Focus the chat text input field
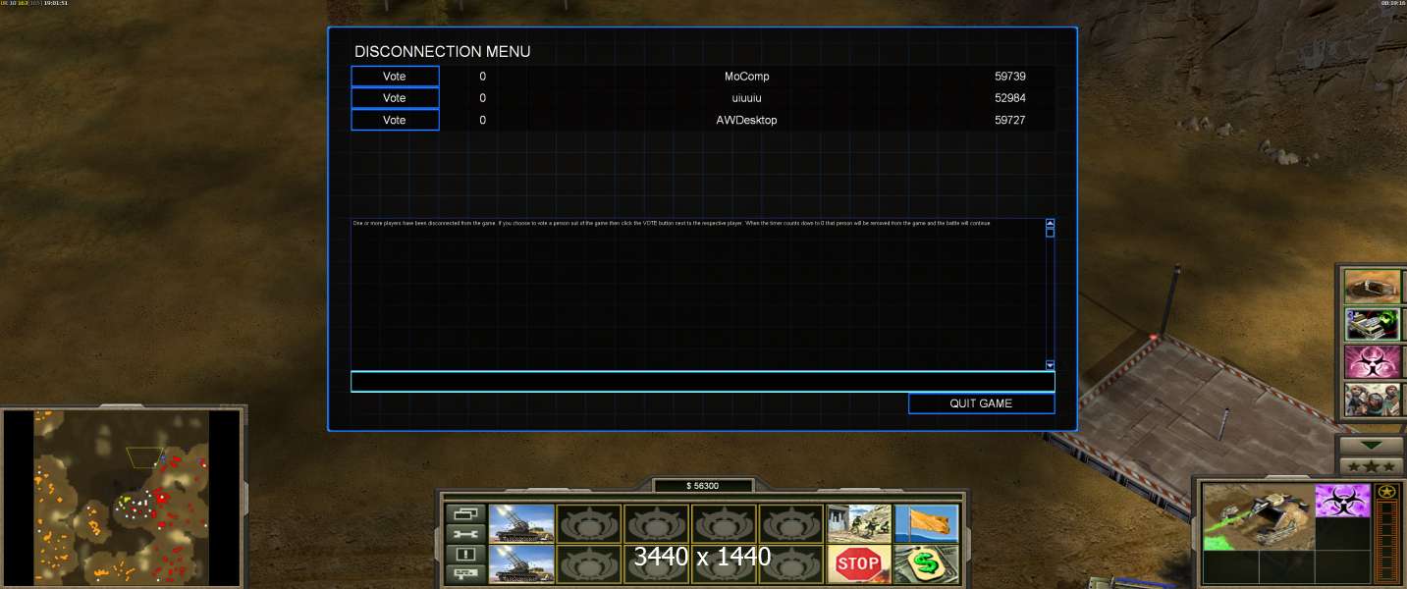Screen dimensions: 1407x589 (702, 381)
